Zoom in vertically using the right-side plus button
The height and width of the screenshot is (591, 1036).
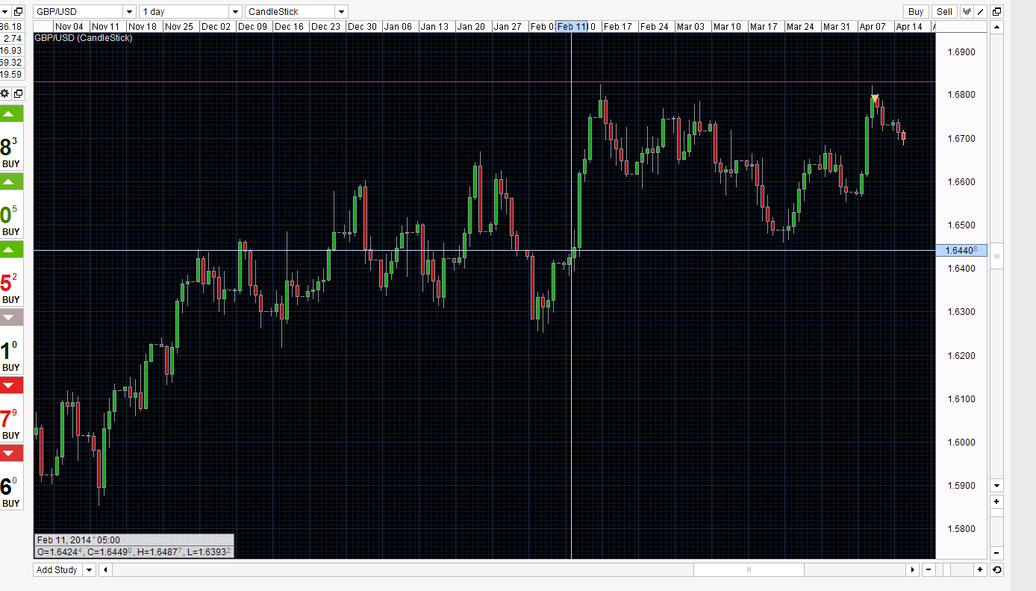pos(996,502)
